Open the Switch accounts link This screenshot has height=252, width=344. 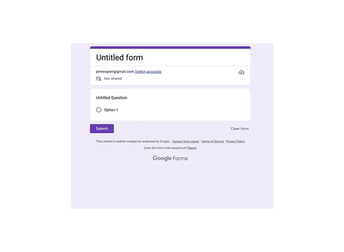[148, 72]
